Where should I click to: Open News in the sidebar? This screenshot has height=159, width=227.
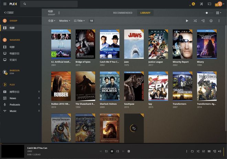[x=13, y=98]
